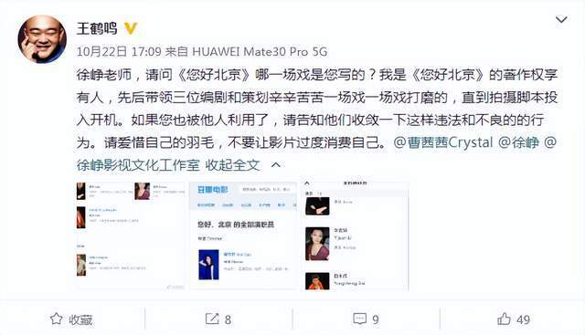Image resolution: width=585 pixels, height=335 pixels.
Task: Click the repost count 8
Action: (228, 319)
